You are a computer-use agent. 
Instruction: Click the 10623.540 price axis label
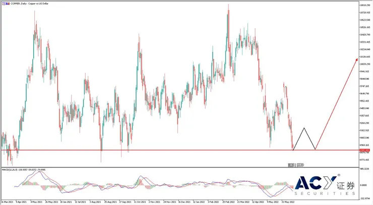click(x=365, y=20)
